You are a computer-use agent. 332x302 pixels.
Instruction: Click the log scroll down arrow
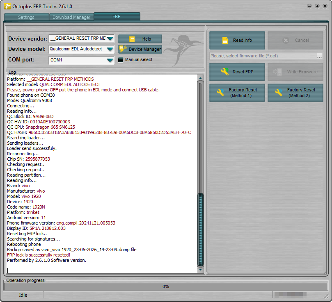click(200, 270)
